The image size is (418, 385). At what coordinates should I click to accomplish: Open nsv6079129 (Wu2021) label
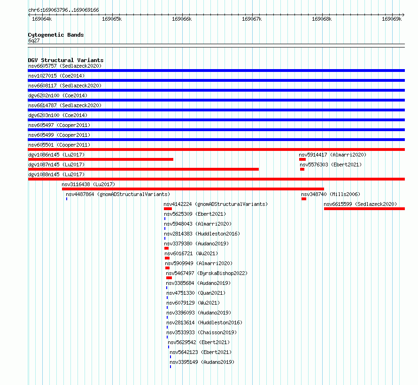193,303
